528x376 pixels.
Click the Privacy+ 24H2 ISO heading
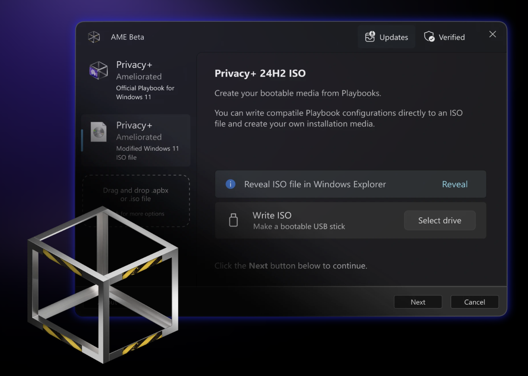(260, 73)
